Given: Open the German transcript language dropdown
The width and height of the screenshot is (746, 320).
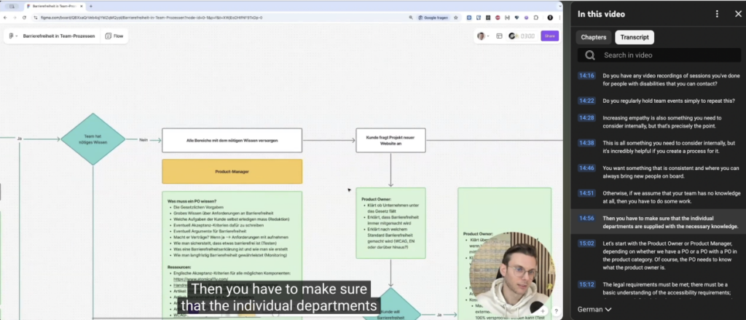Looking at the screenshot, I should coord(594,310).
